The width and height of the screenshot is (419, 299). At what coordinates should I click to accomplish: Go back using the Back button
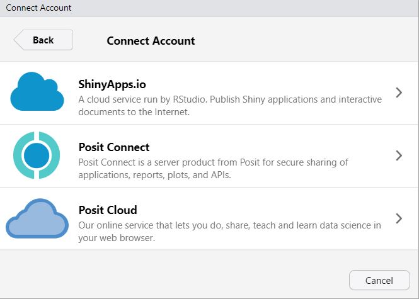(x=43, y=40)
